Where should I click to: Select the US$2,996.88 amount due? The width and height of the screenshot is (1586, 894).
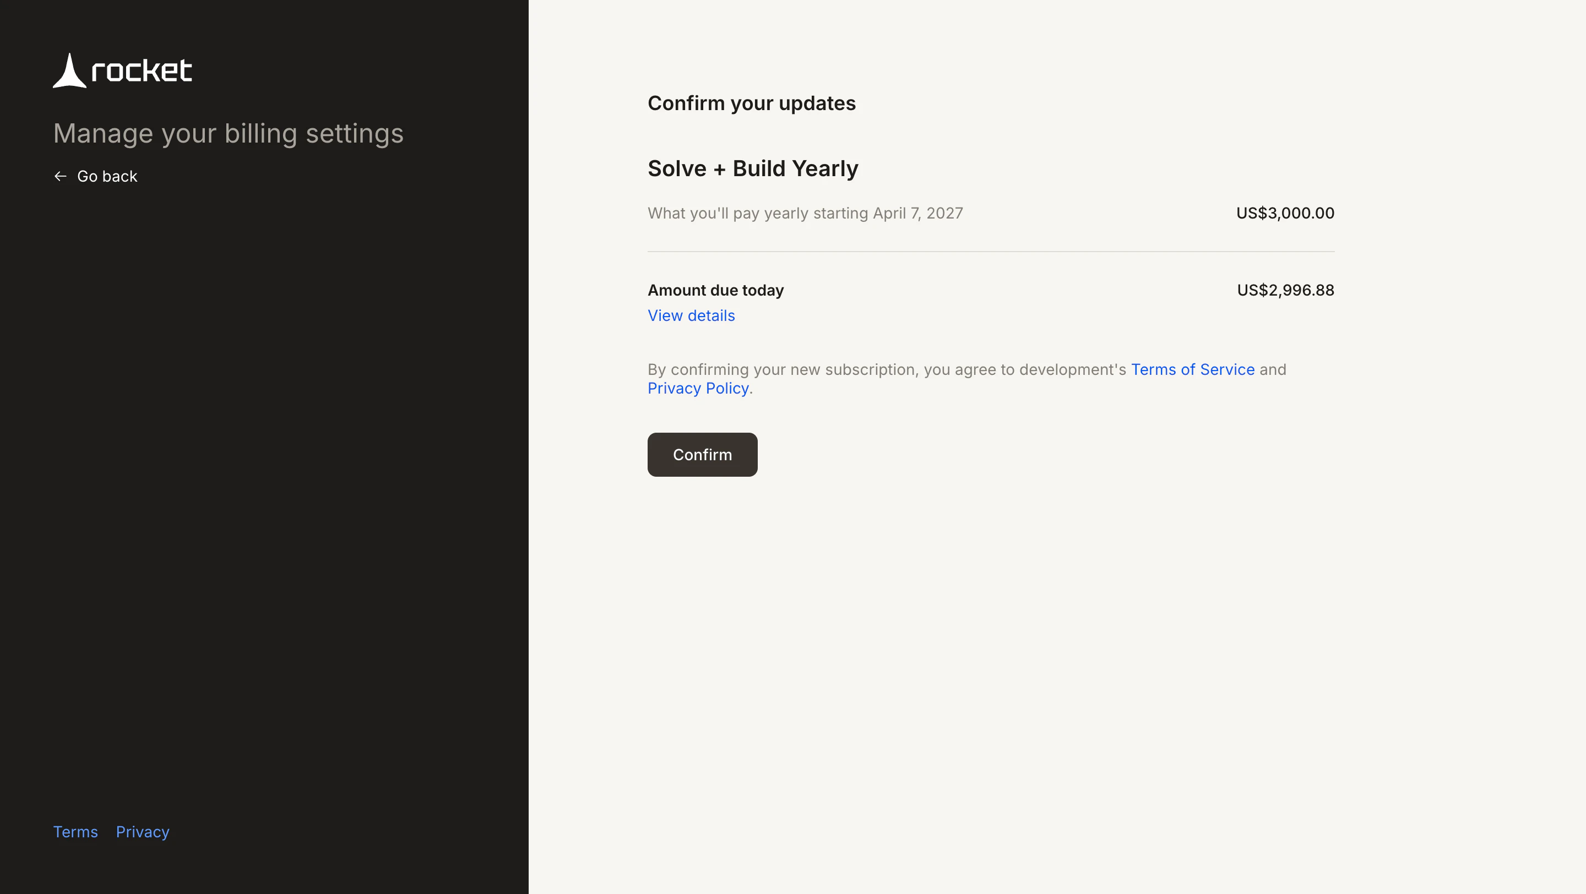coord(1284,290)
